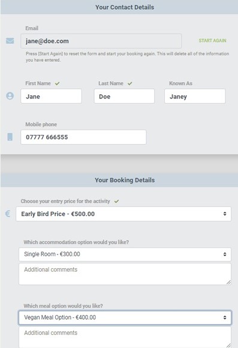Click the mobile phone icon
Screen dimensions: 238x348
[x=10, y=137]
